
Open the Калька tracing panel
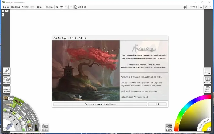click(207, 80)
